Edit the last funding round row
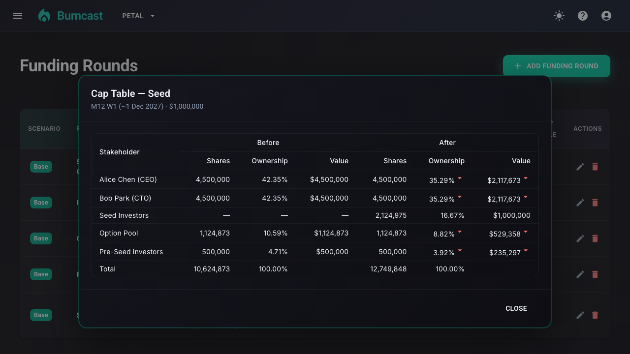 (580, 315)
